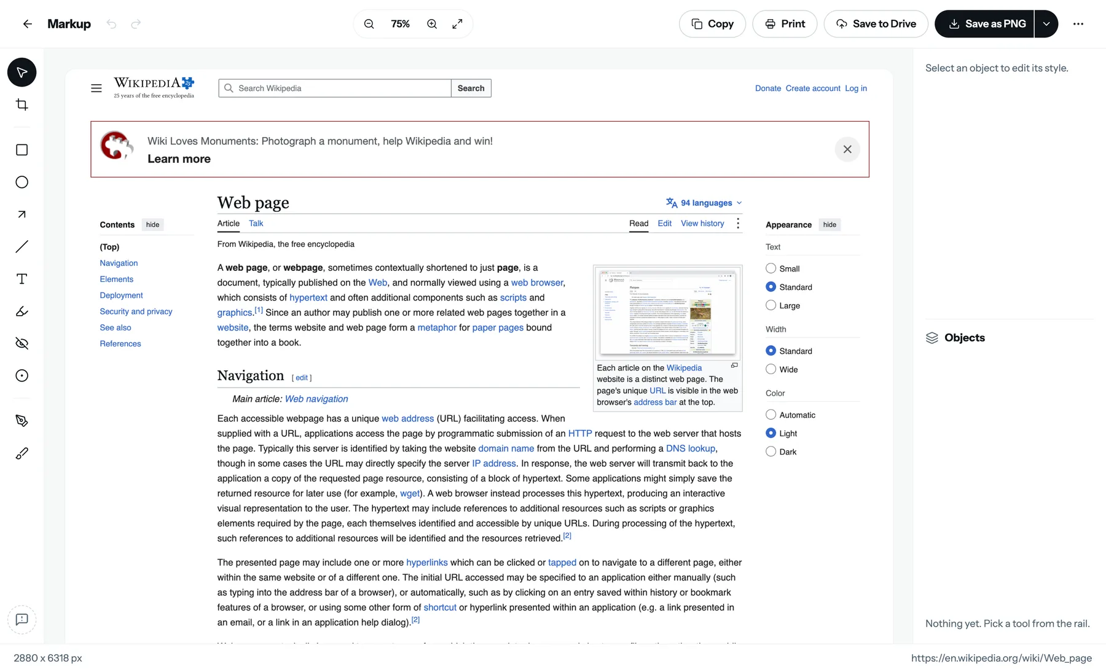This screenshot has height=672, width=1106.
Task: Open the Save as PNG format dropdown arrow
Action: tap(1046, 24)
